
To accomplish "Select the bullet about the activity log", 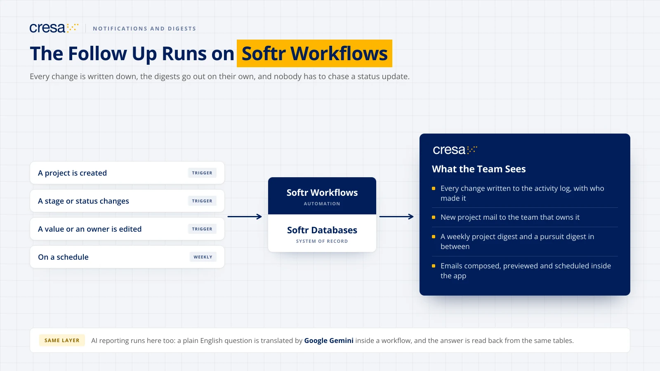I will [x=522, y=193].
